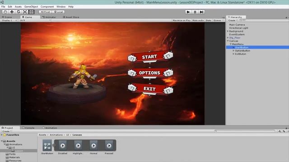289x162 pixels.
Task: Click the START button in Game view
Action: coord(150,57)
